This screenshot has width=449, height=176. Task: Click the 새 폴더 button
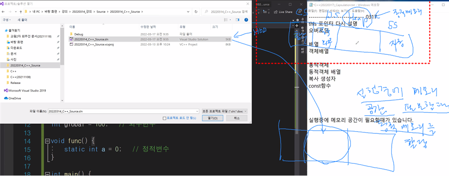point(22,20)
